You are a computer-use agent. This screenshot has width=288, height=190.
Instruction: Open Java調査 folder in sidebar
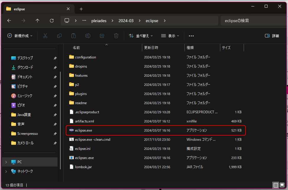24,115
